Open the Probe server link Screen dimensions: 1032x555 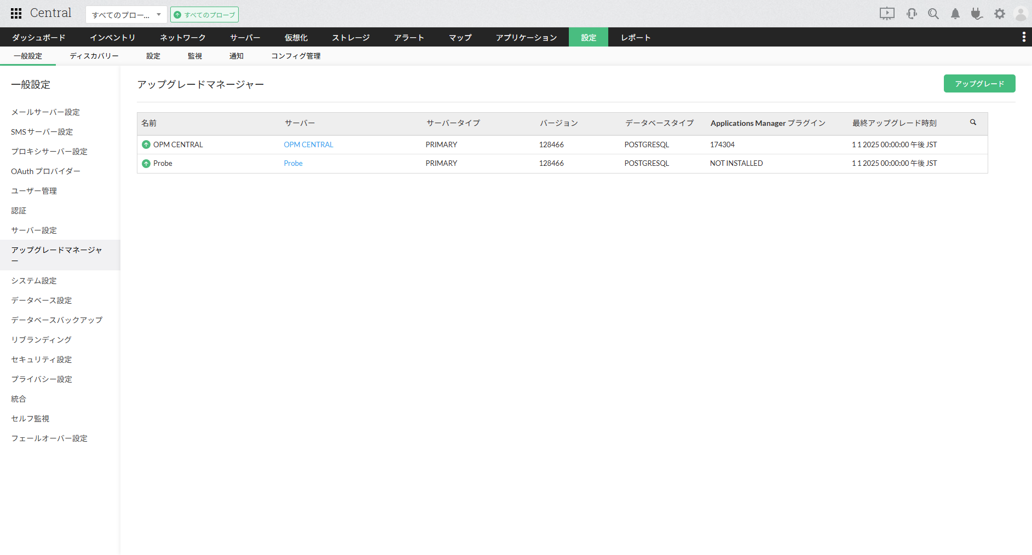[x=293, y=163]
